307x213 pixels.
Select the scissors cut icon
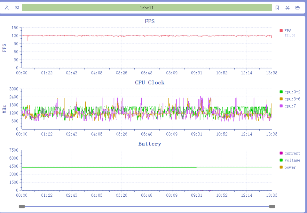(x=287, y=8)
